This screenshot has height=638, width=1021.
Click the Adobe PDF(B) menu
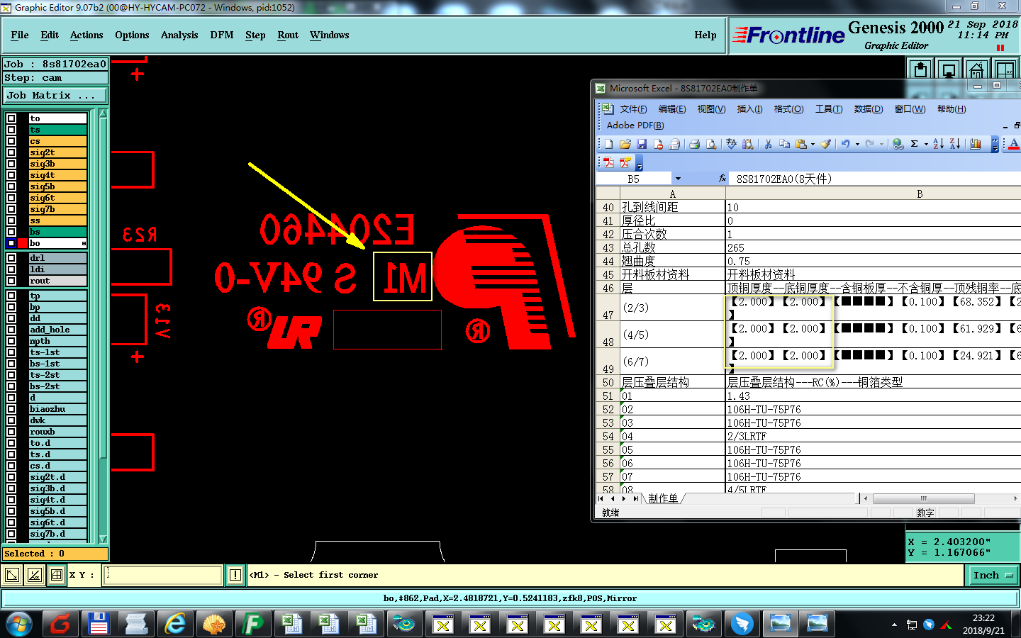click(x=635, y=125)
